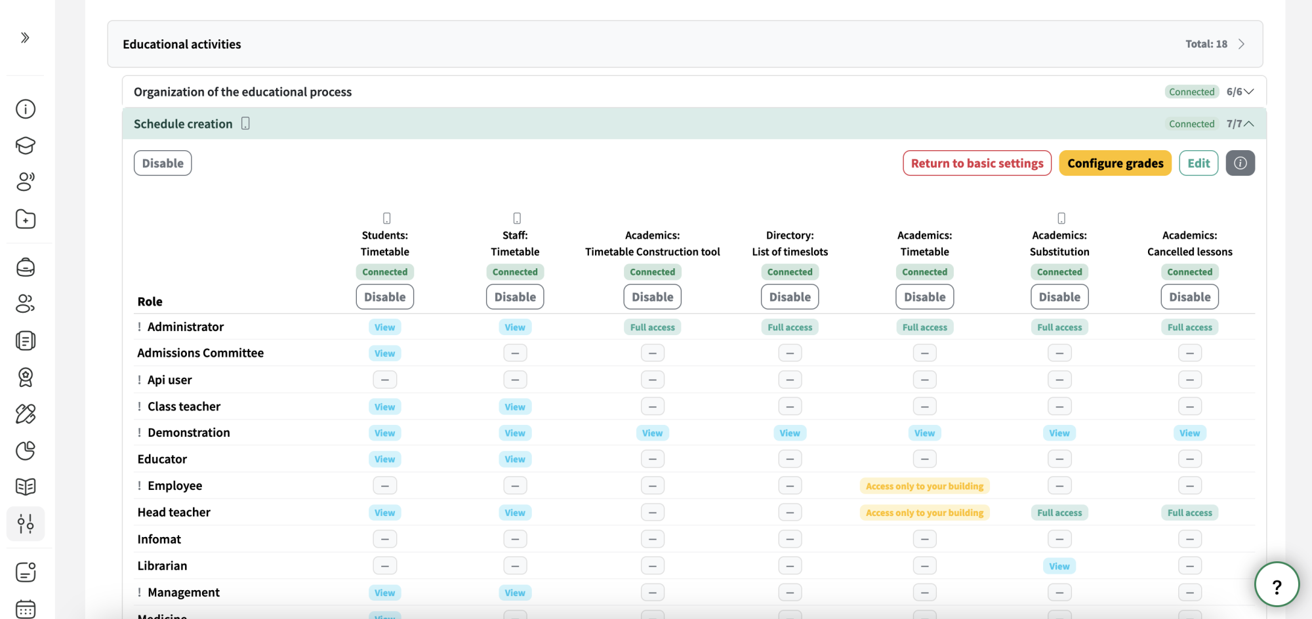Open the backpack sidebar icon
The height and width of the screenshot is (619, 1312).
(x=26, y=267)
